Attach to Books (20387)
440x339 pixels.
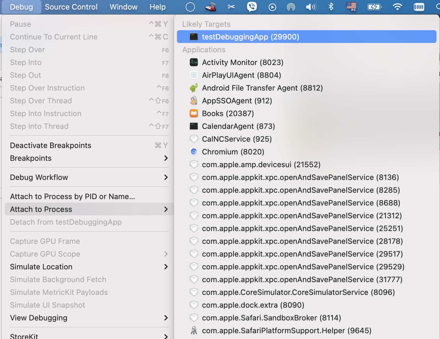point(307,113)
